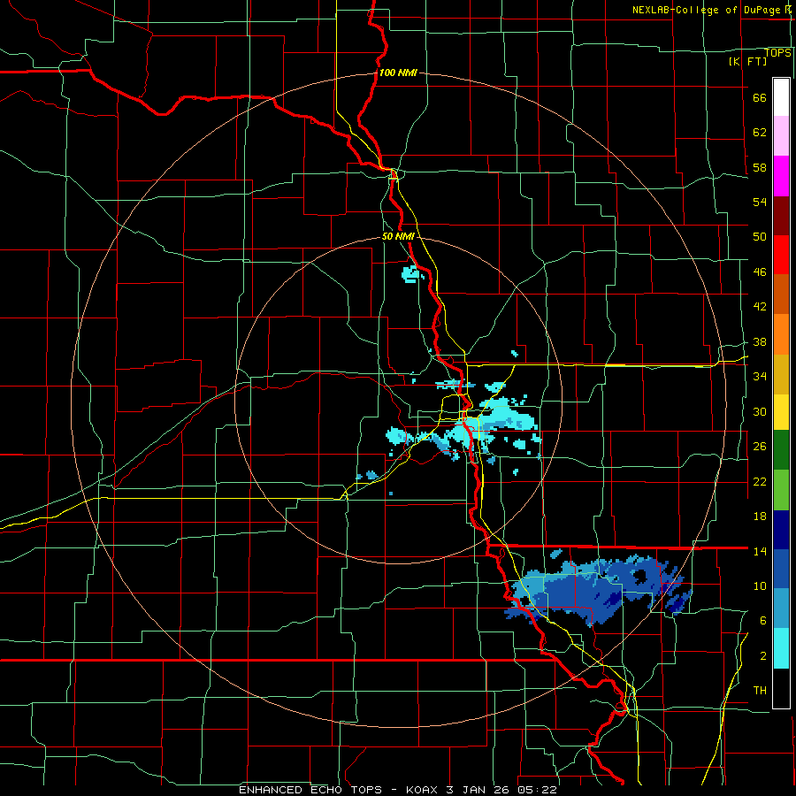
Task: Select the cyan legend swatch
Action: pos(781,649)
